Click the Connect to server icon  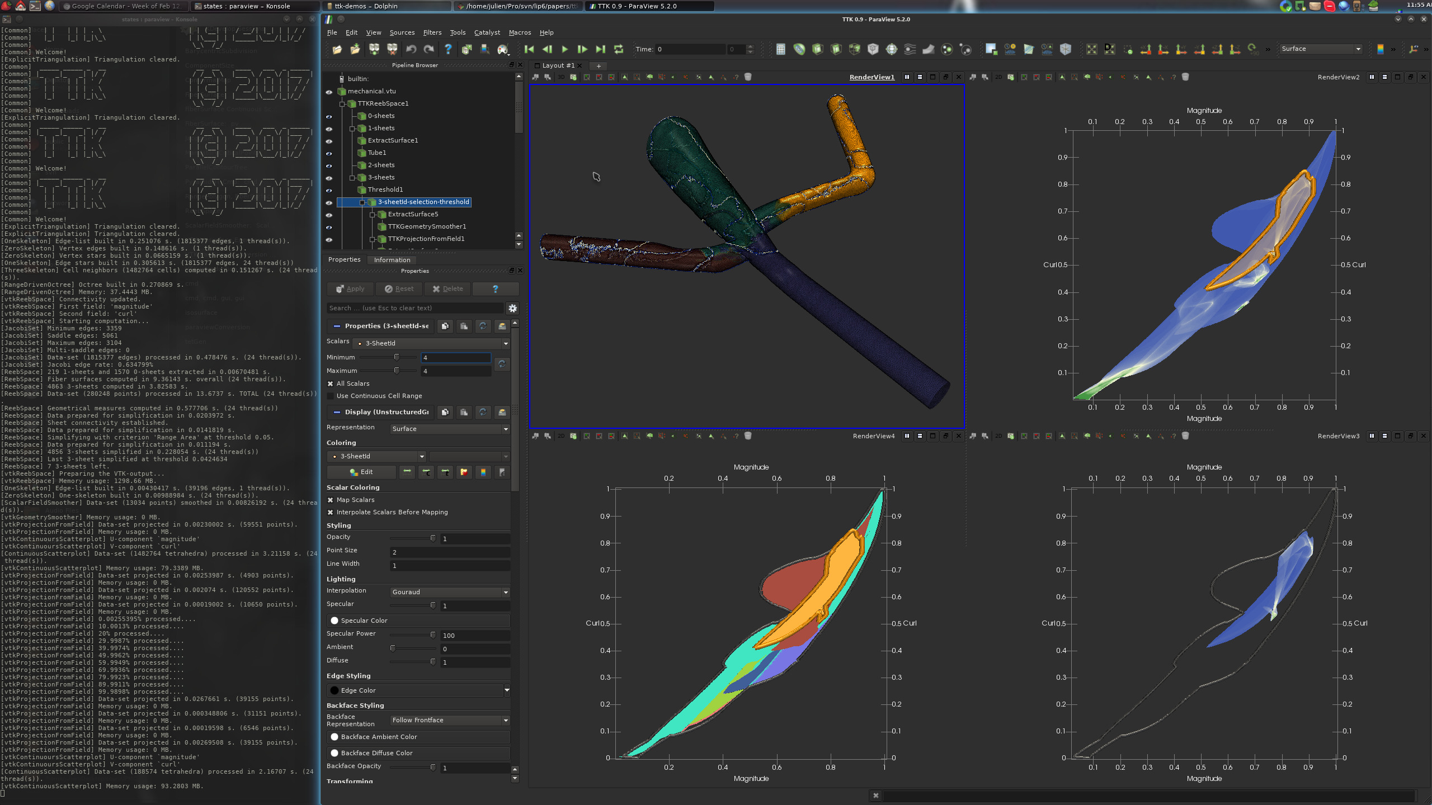[x=374, y=49]
